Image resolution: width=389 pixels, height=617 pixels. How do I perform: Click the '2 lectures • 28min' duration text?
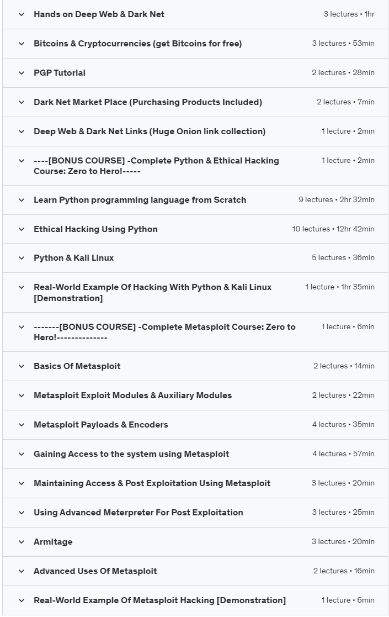(343, 73)
